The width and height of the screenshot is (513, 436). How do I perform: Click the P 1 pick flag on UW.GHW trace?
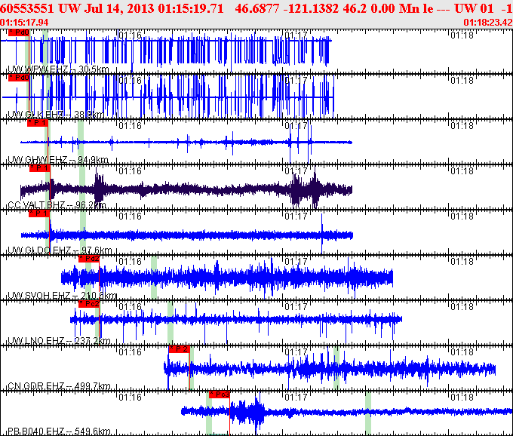(38, 123)
